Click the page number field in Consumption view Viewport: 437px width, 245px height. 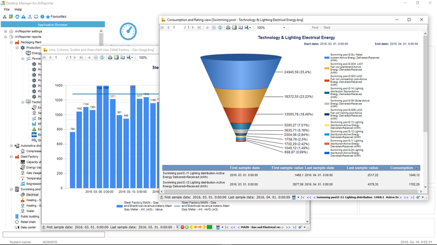click(x=177, y=28)
